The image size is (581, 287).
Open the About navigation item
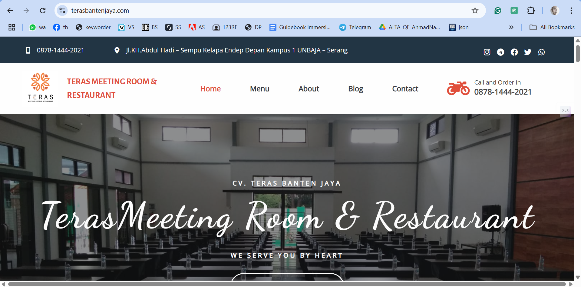(x=309, y=89)
